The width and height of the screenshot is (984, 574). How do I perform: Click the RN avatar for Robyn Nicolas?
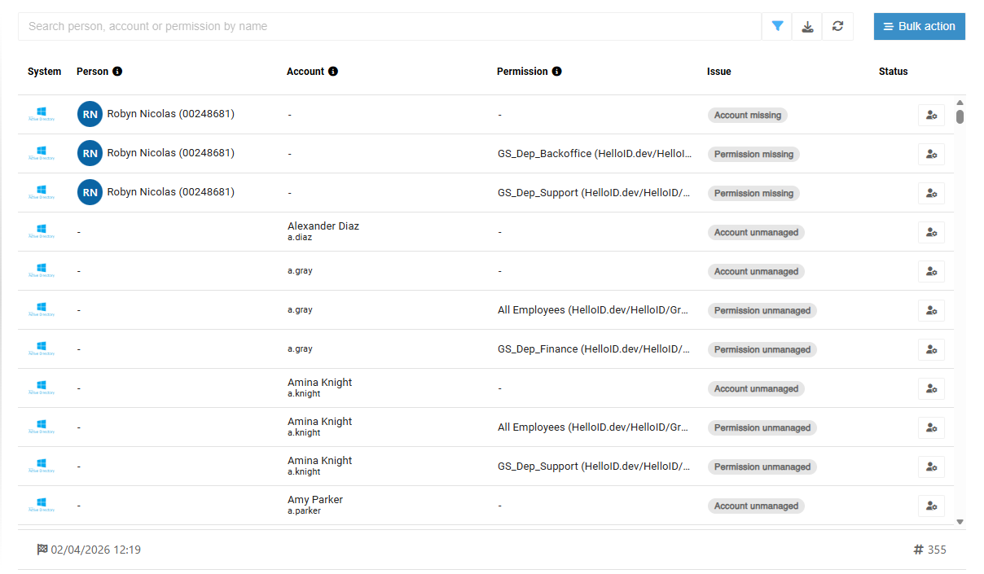point(90,114)
